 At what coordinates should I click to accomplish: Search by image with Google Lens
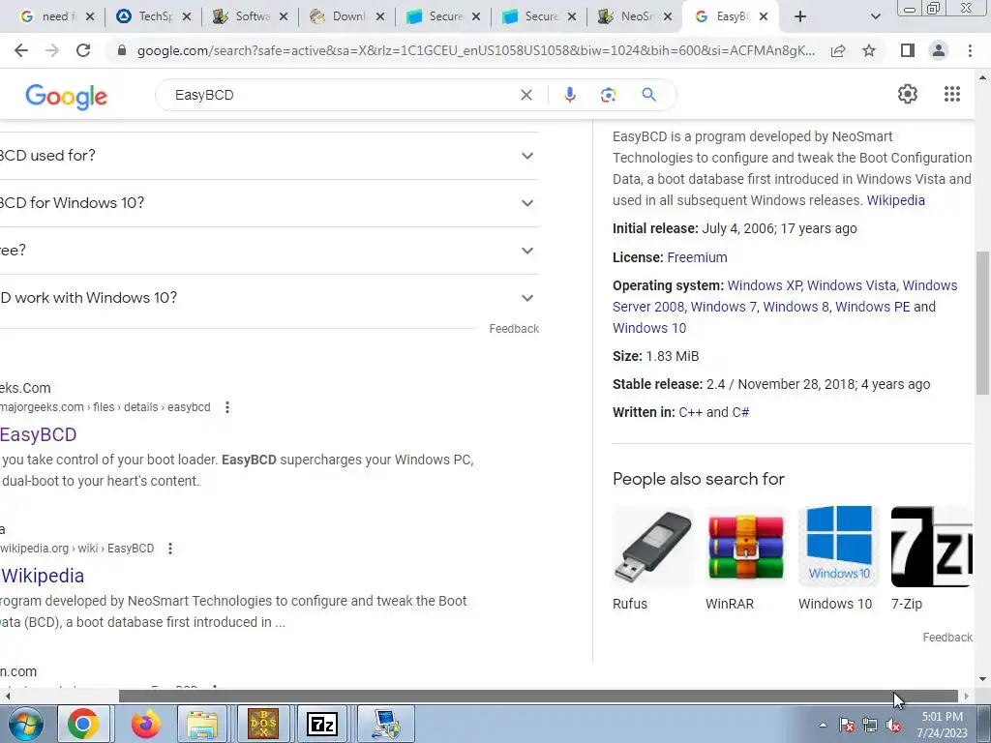(x=608, y=95)
